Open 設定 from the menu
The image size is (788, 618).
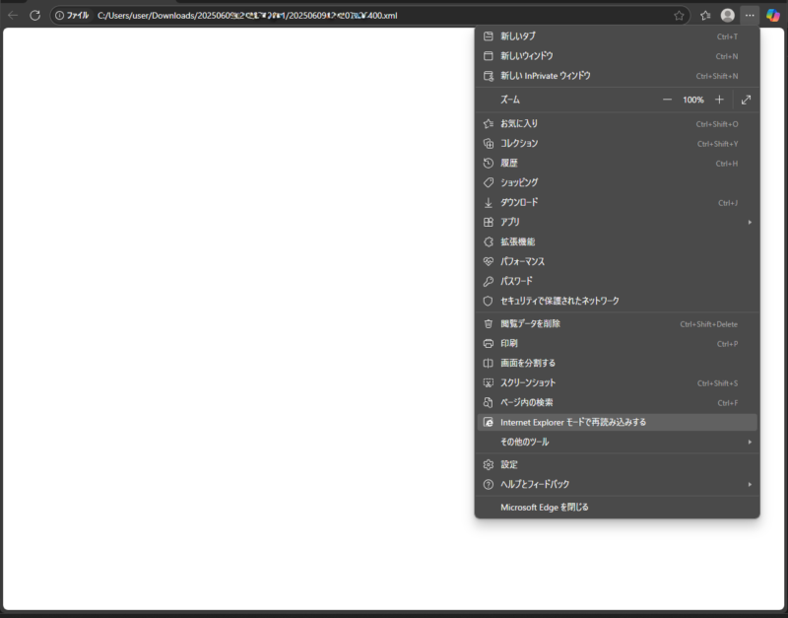tap(618, 464)
